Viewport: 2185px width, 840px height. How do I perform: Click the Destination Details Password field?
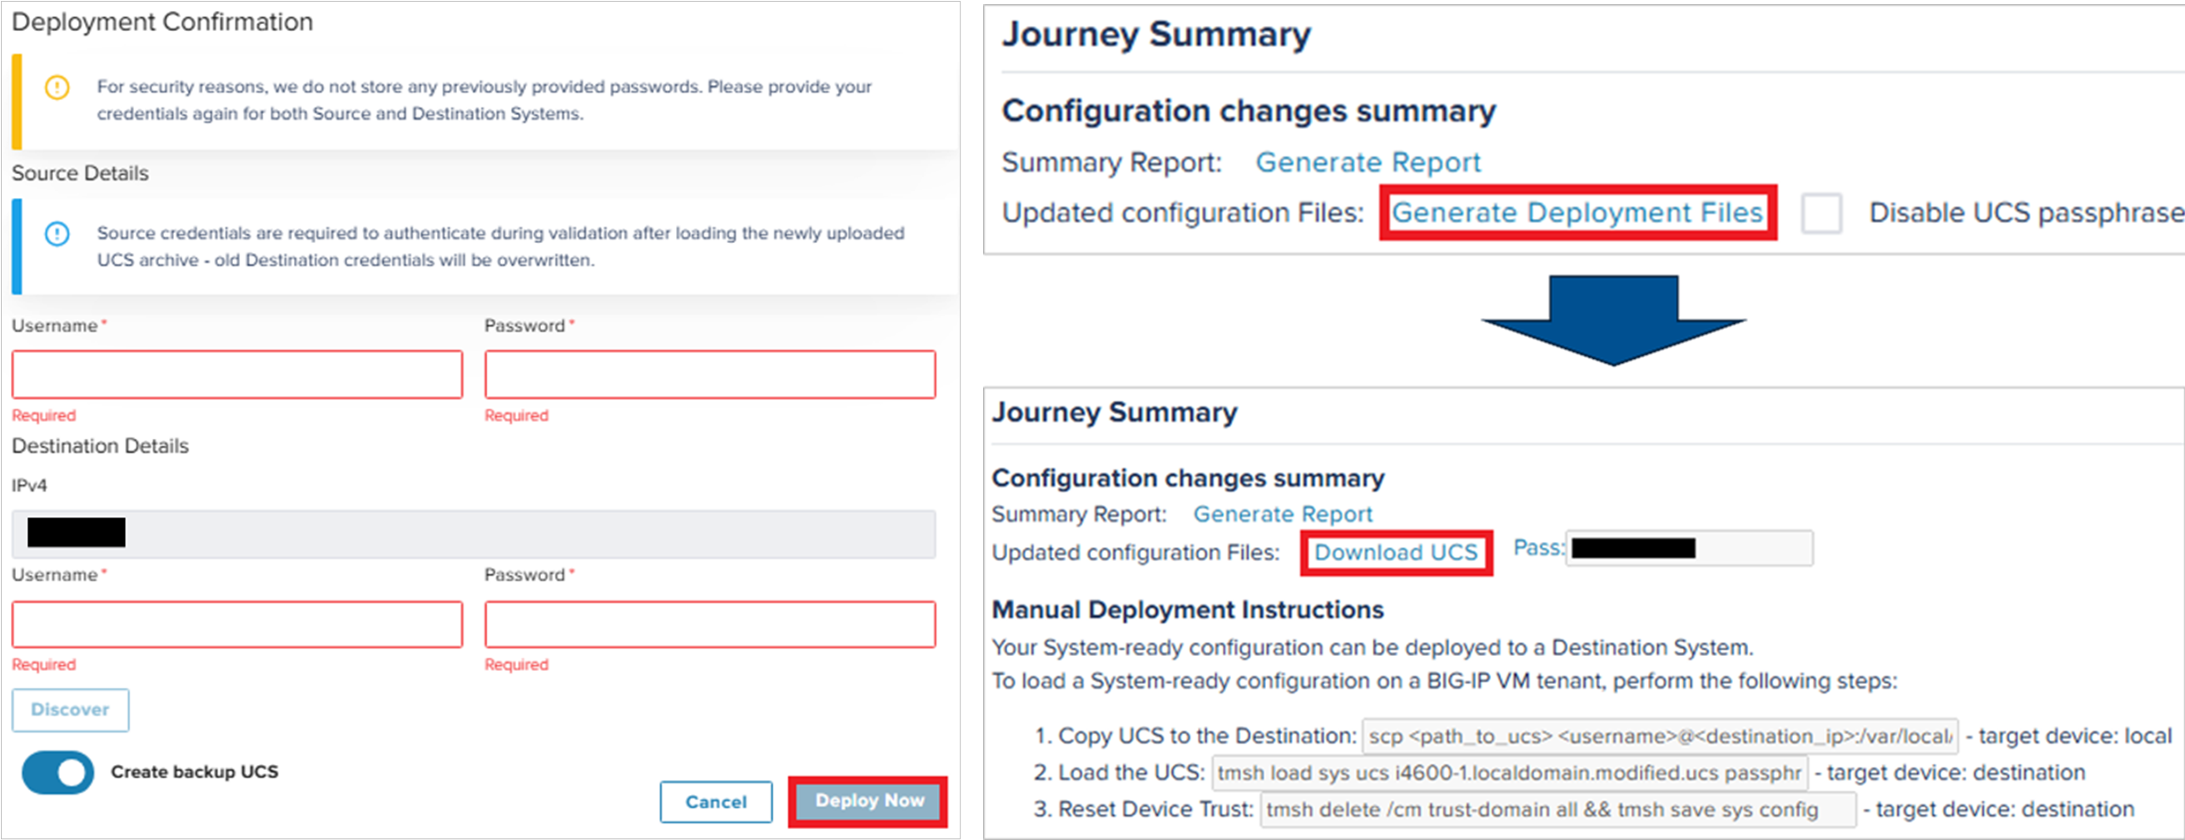[710, 624]
